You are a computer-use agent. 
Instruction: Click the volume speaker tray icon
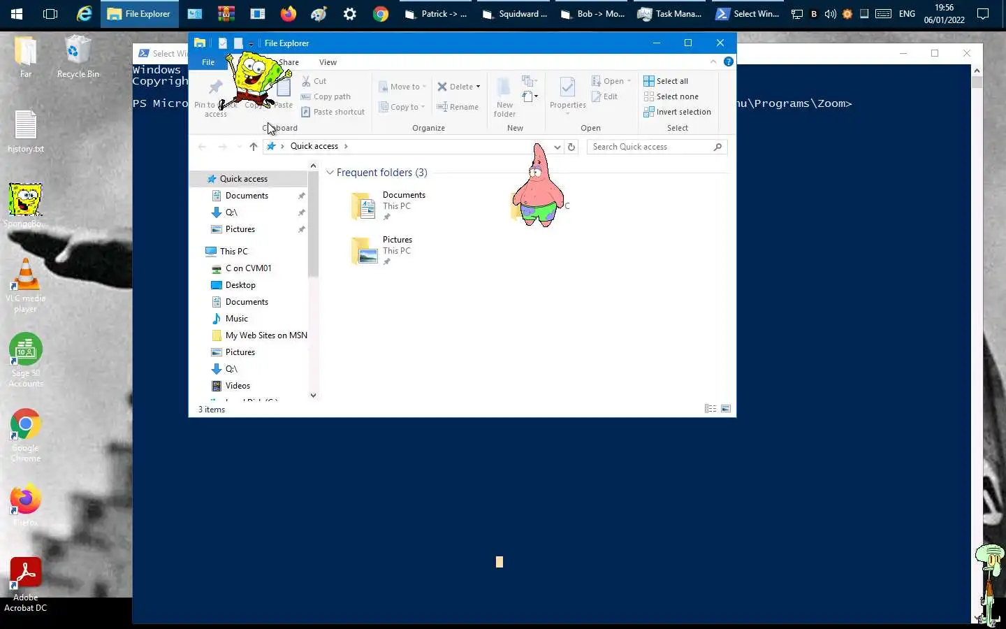831,14
